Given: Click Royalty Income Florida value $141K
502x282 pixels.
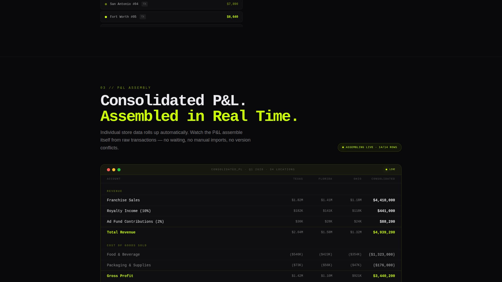Looking at the screenshot, I should click(x=327, y=211).
